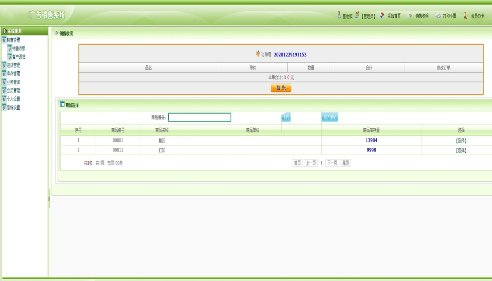Go to 下一页 in pagination
492x281 pixels.
pyautogui.click(x=332, y=163)
